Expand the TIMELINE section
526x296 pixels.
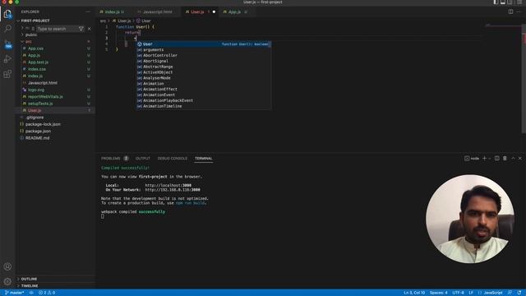pyautogui.click(x=30, y=286)
